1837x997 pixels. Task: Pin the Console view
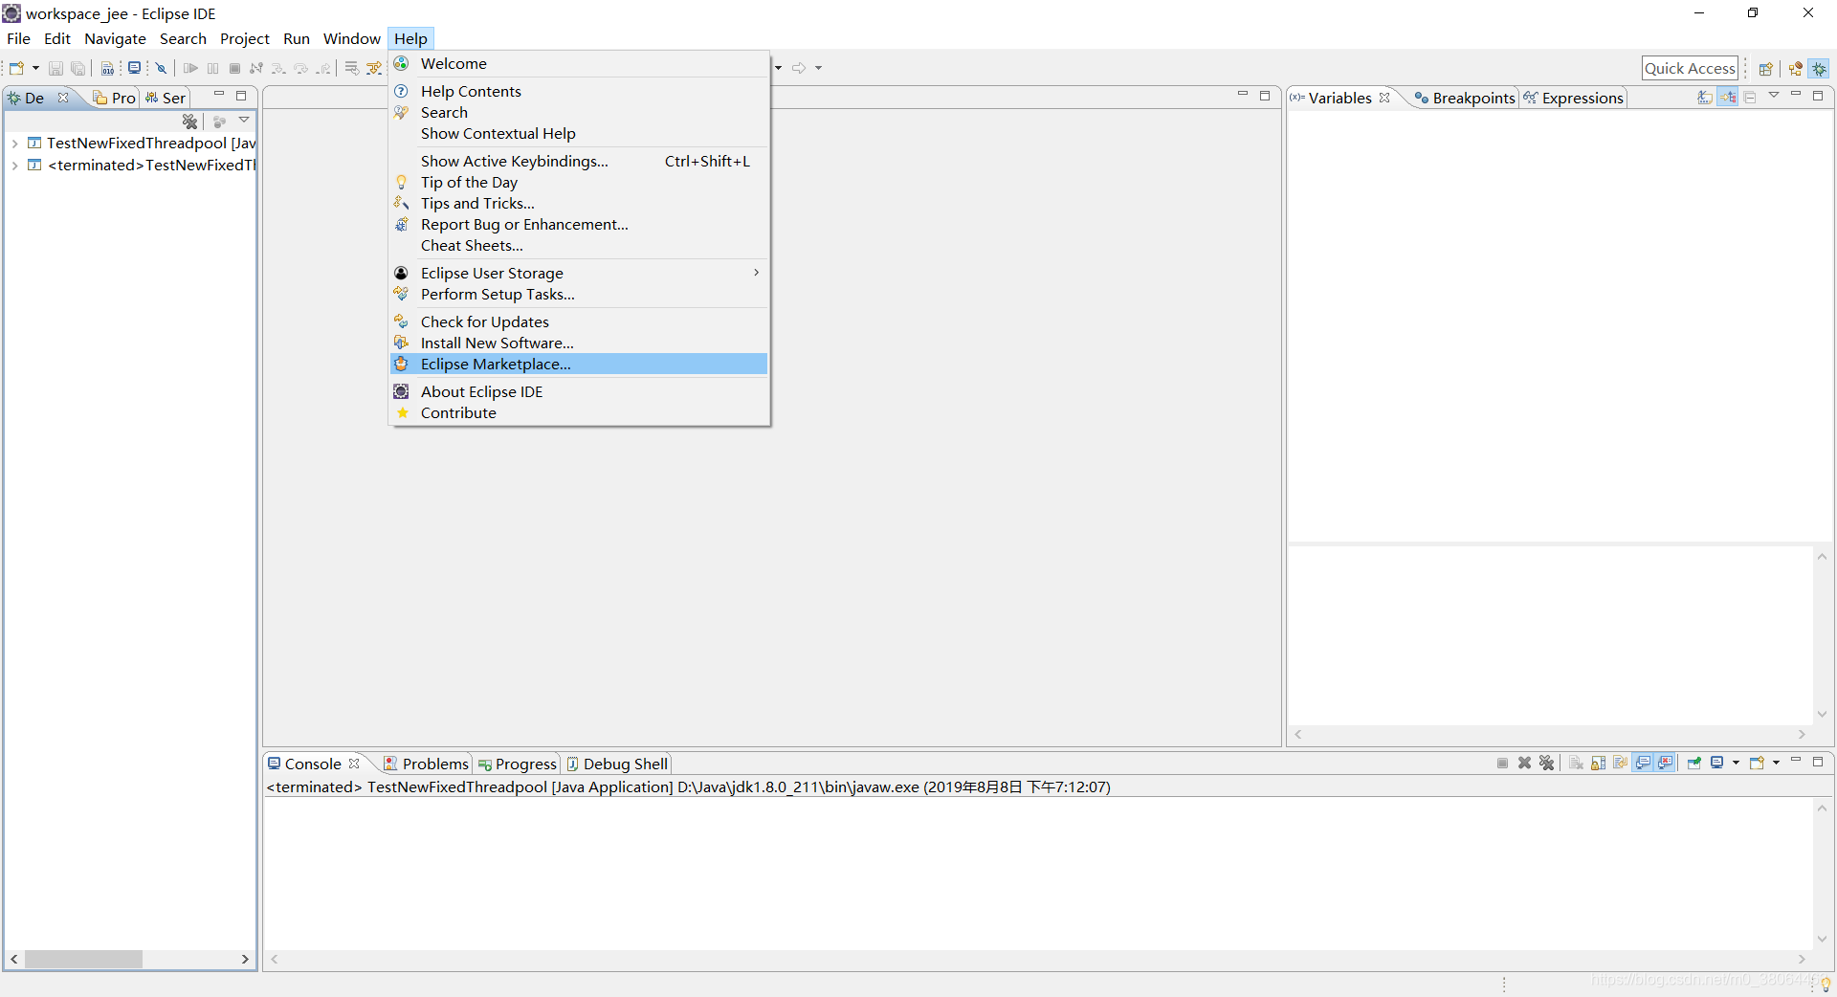pos(1693,763)
